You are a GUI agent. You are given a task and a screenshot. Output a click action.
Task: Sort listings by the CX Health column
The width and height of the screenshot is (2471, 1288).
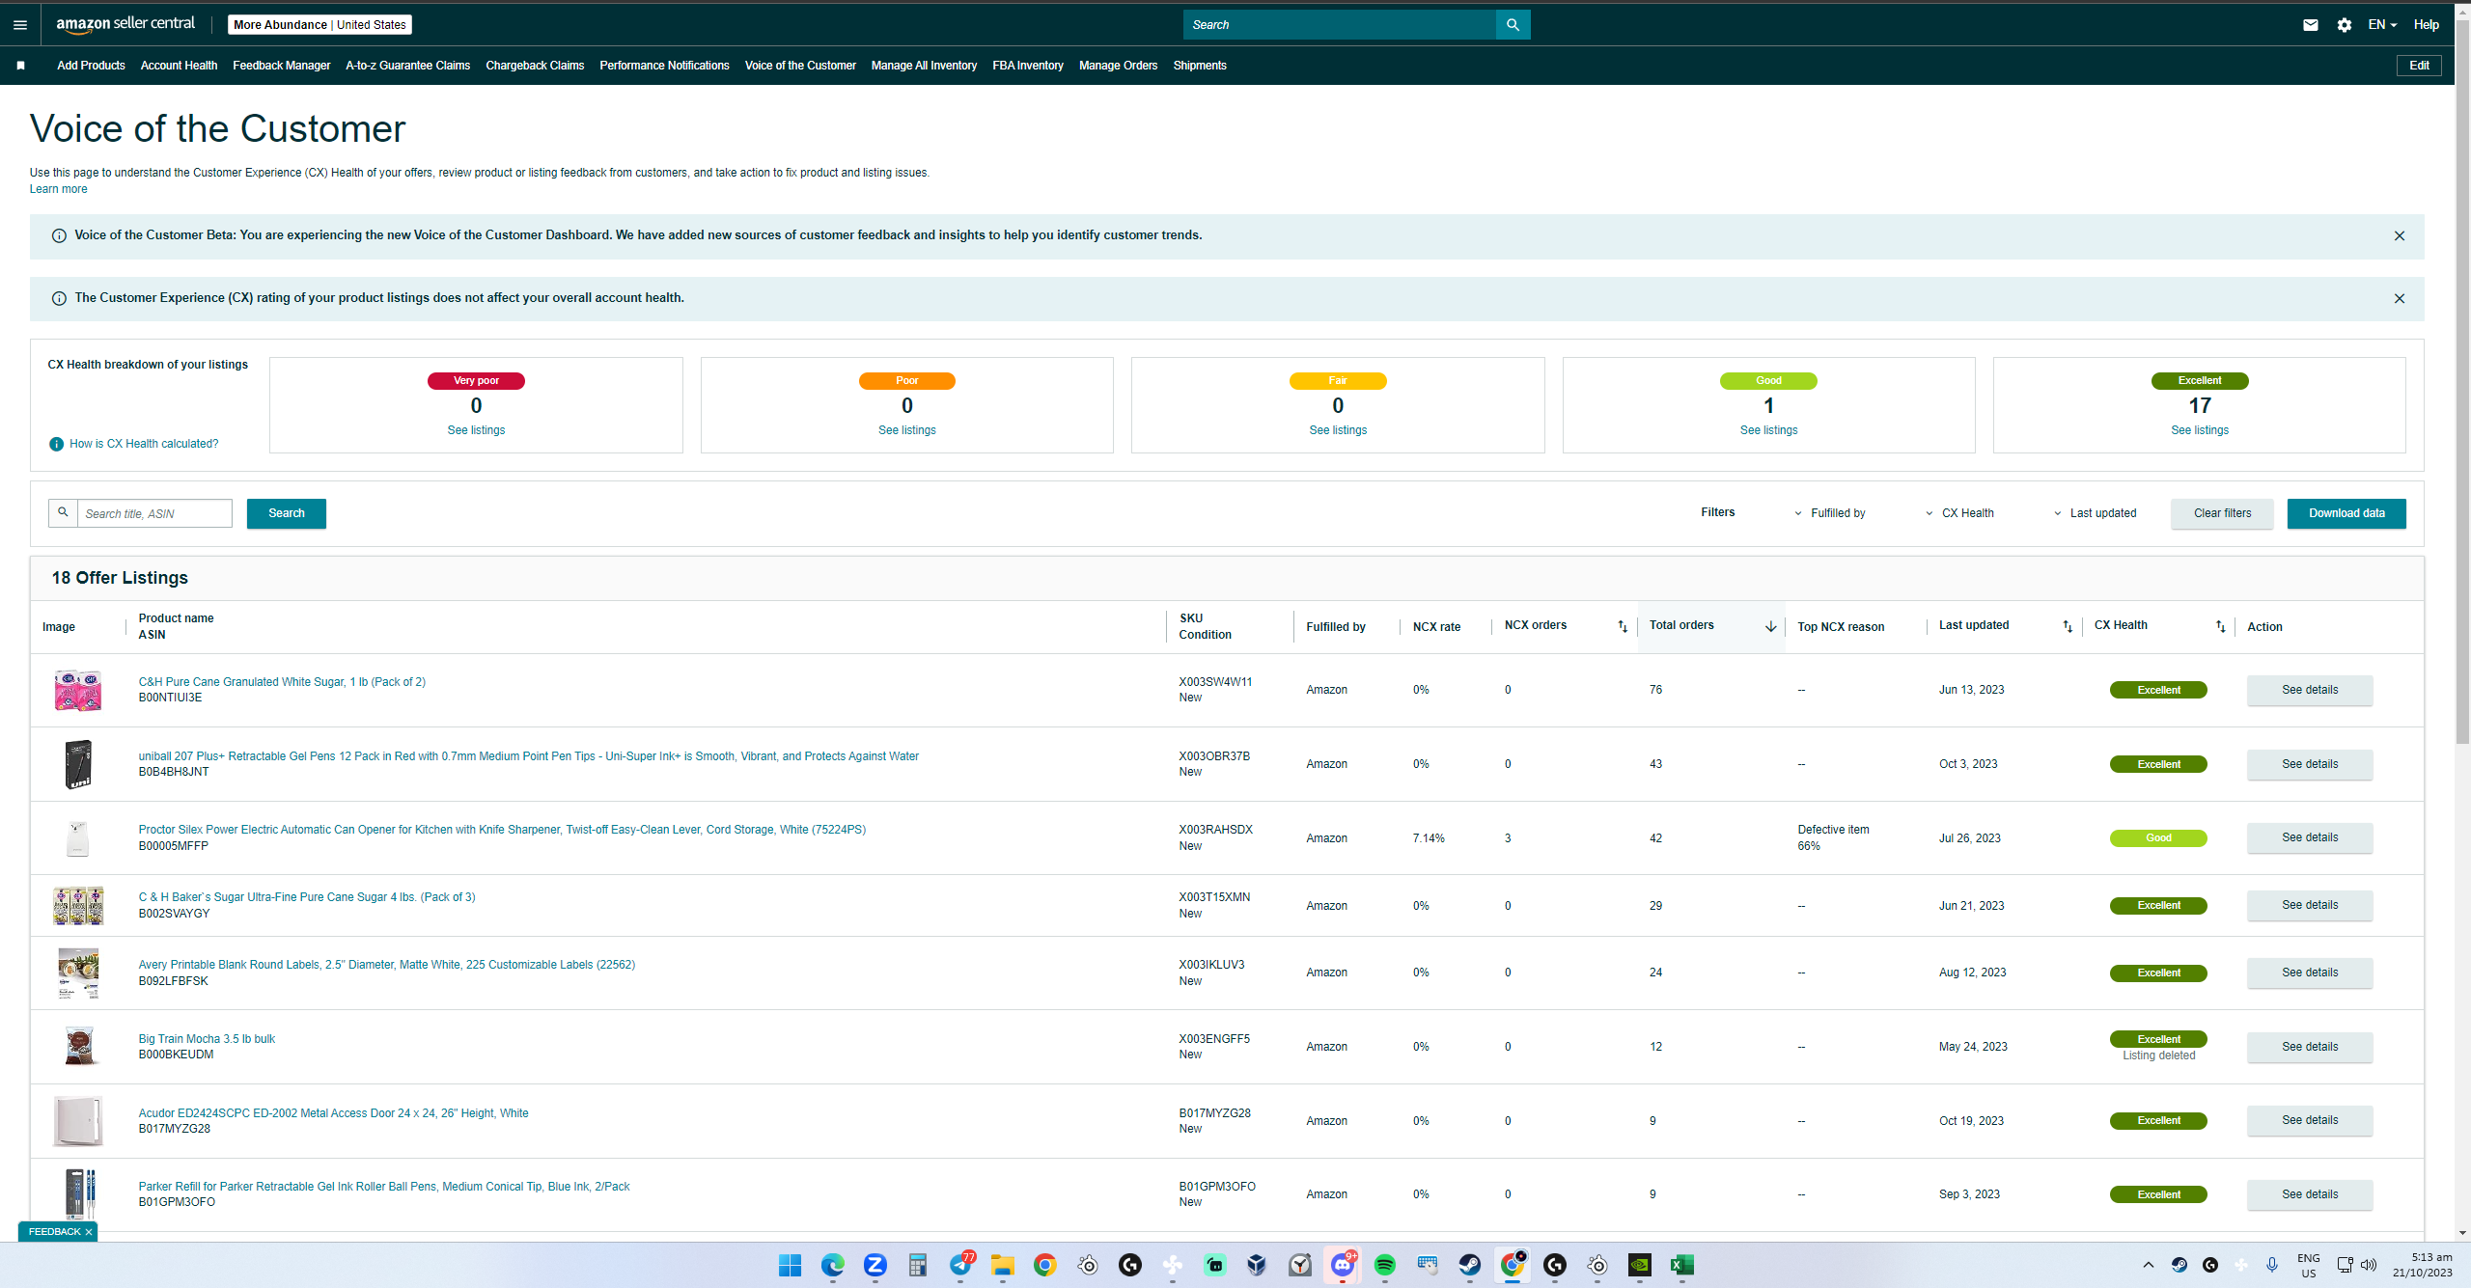click(x=2221, y=627)
